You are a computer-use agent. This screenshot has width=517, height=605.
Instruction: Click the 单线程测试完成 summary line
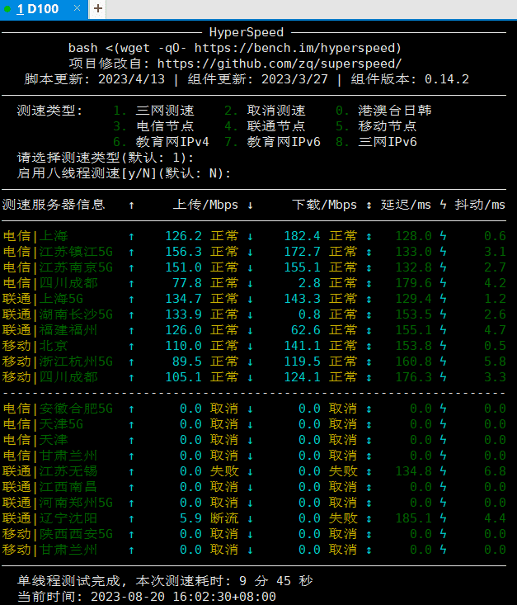coord(165,581)
